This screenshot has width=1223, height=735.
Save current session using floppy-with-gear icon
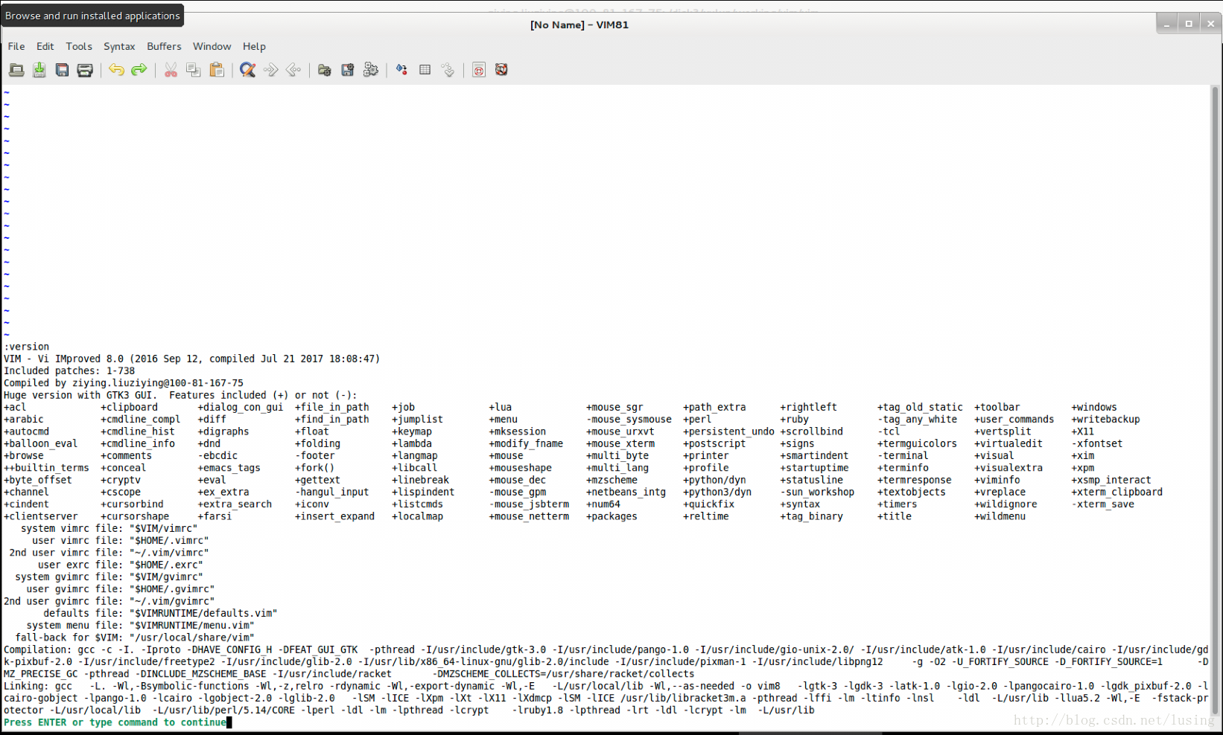point(348,70)
